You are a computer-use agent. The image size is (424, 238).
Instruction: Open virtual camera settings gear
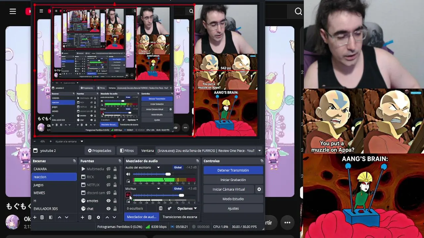tap(259, 189)
